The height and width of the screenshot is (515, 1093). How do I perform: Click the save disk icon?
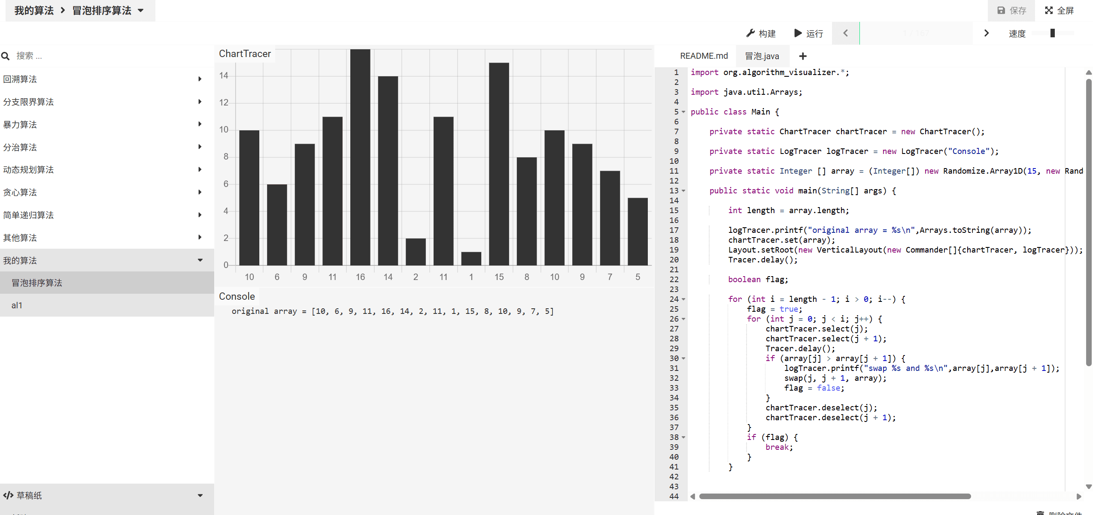1001,10
